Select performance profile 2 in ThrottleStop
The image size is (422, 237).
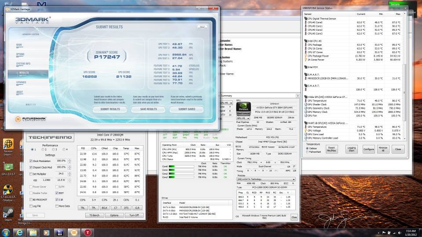click(43, 149)
